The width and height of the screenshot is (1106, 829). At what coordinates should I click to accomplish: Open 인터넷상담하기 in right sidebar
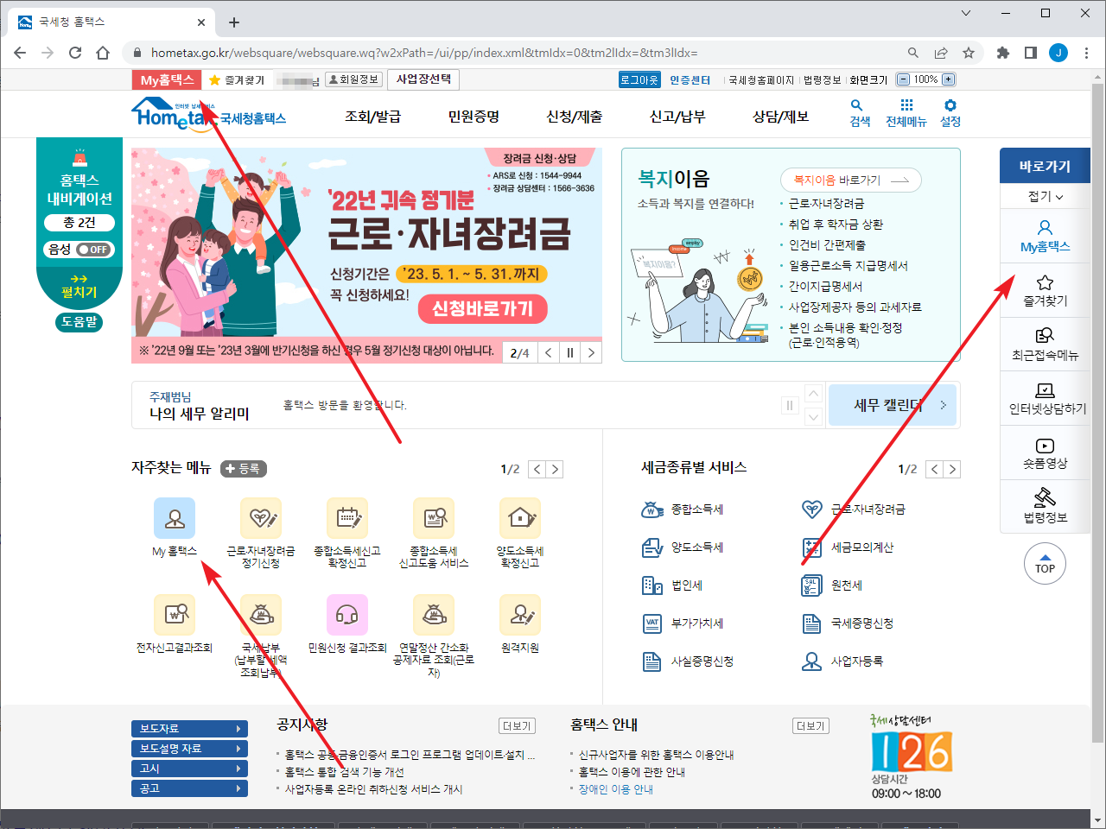pyautogui.click(x=1045, y=399)
